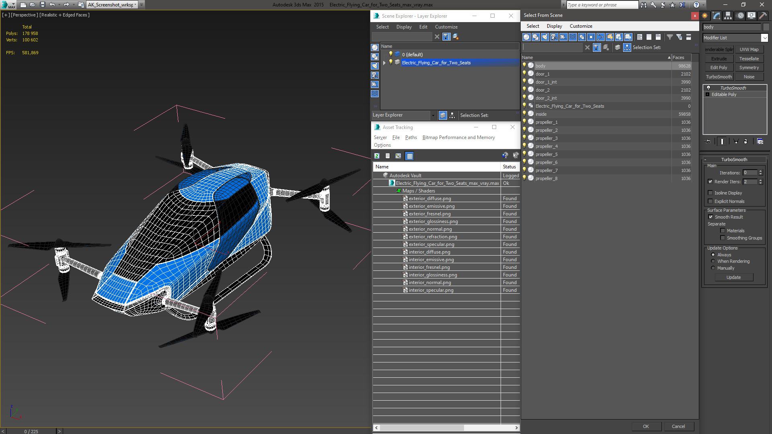Toggle Smooth Result checkbox
Screen dimensions: 772x434
(x=710, y=217)
